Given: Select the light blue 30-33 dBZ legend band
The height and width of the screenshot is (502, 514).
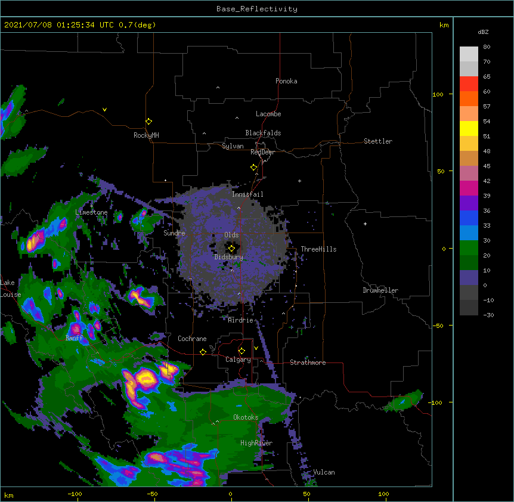Looking at the screenshot, I should (x=469, y=233).
